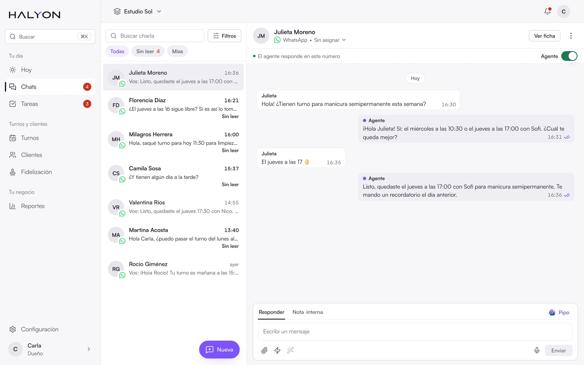584x365 pixels.
Task: Open Valentina Ríos conversation
Action: coord(173,207)
